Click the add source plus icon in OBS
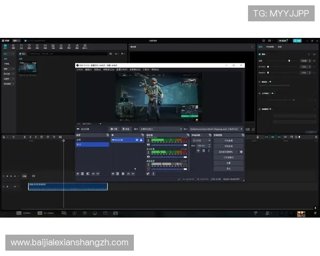Image resolution: width=320 pixels, height=256 pixels. coord(113,173)
